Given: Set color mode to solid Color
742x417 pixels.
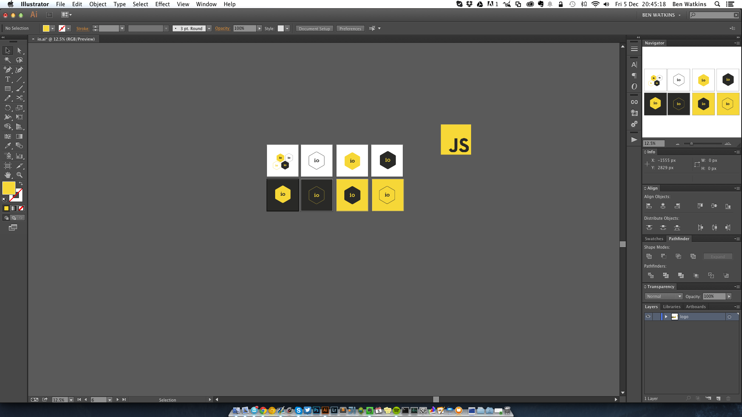Looking at the screenshot, I should 6,208.
